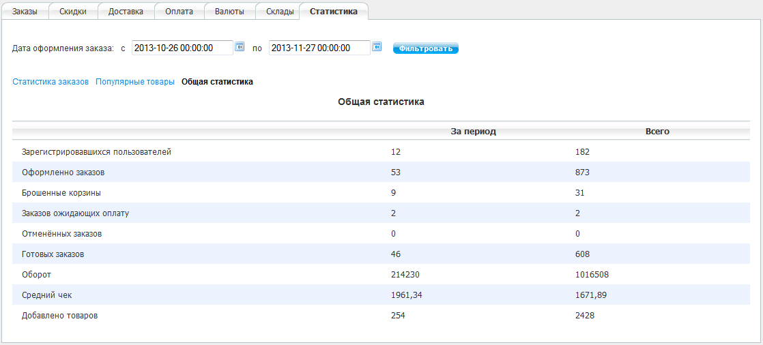Open calendar picker for end date

[377, 47]
